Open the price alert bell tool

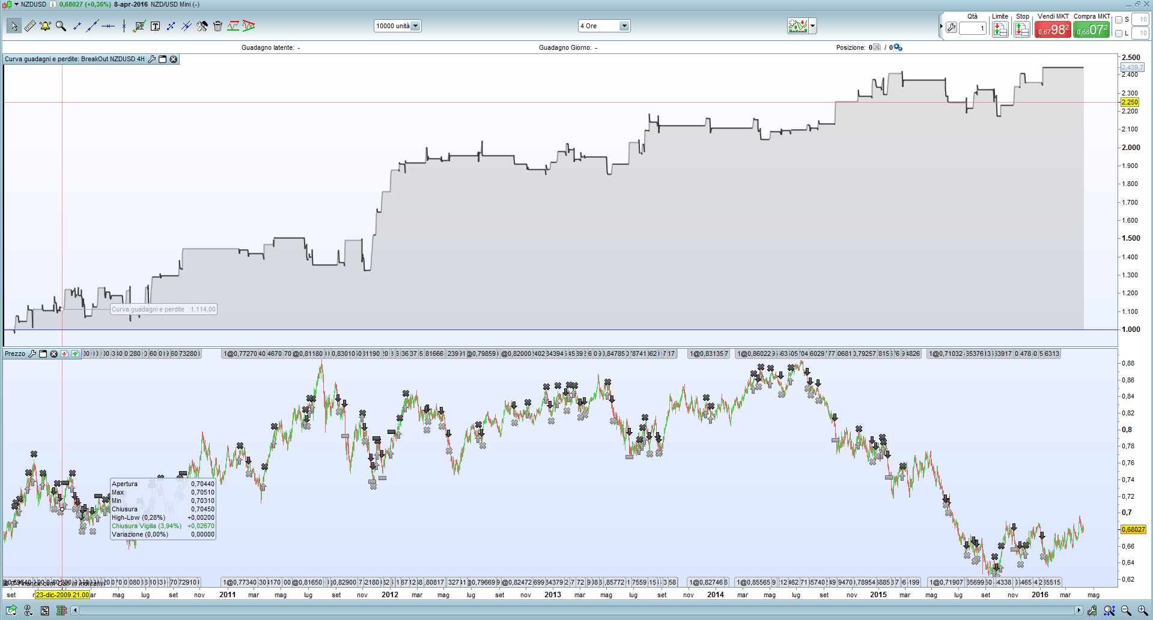[45, 26]
